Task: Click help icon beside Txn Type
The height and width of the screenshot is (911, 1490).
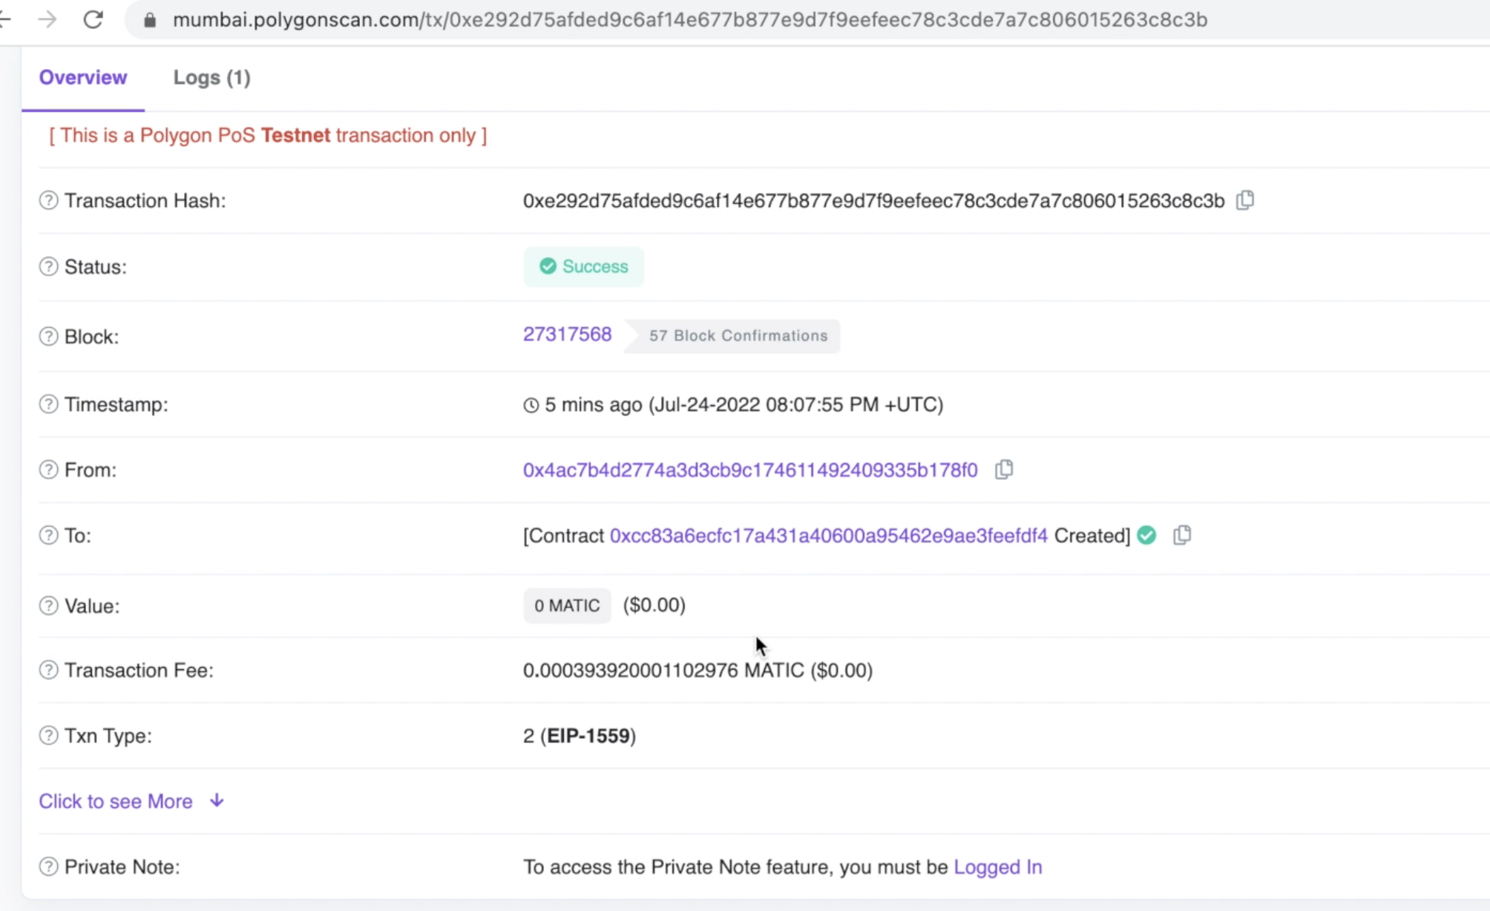Action: 48,735
